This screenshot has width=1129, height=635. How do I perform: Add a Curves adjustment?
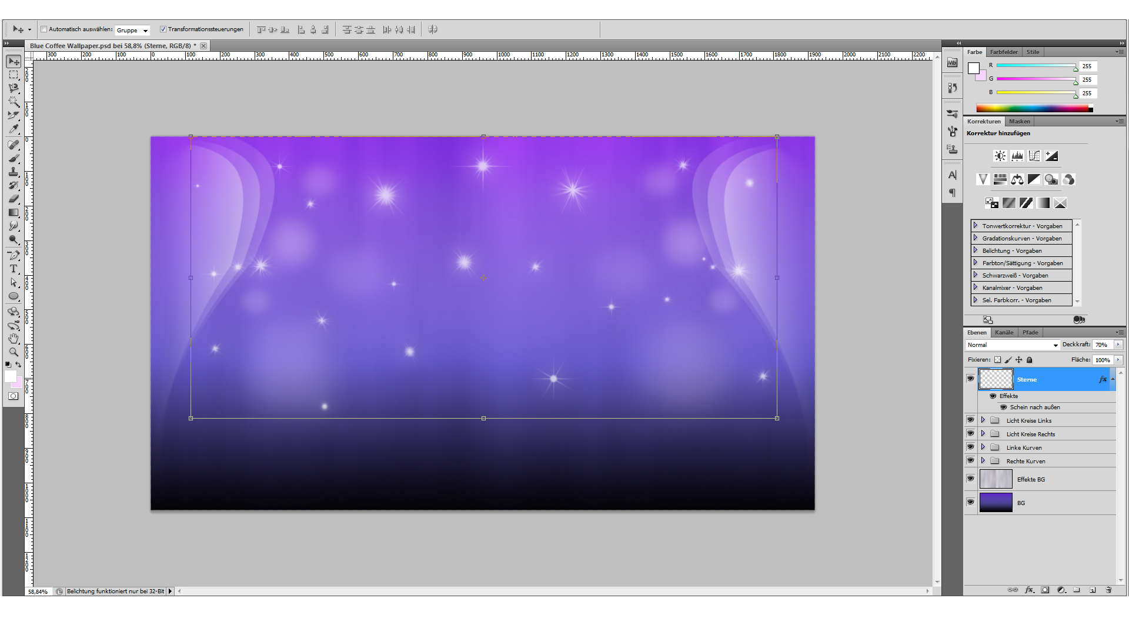click(x=1034, y=156)
